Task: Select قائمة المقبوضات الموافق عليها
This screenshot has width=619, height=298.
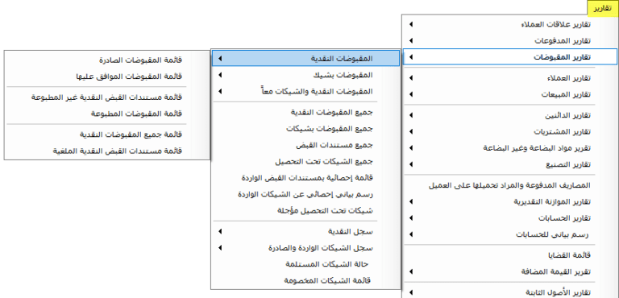Action: coord(107,77)
